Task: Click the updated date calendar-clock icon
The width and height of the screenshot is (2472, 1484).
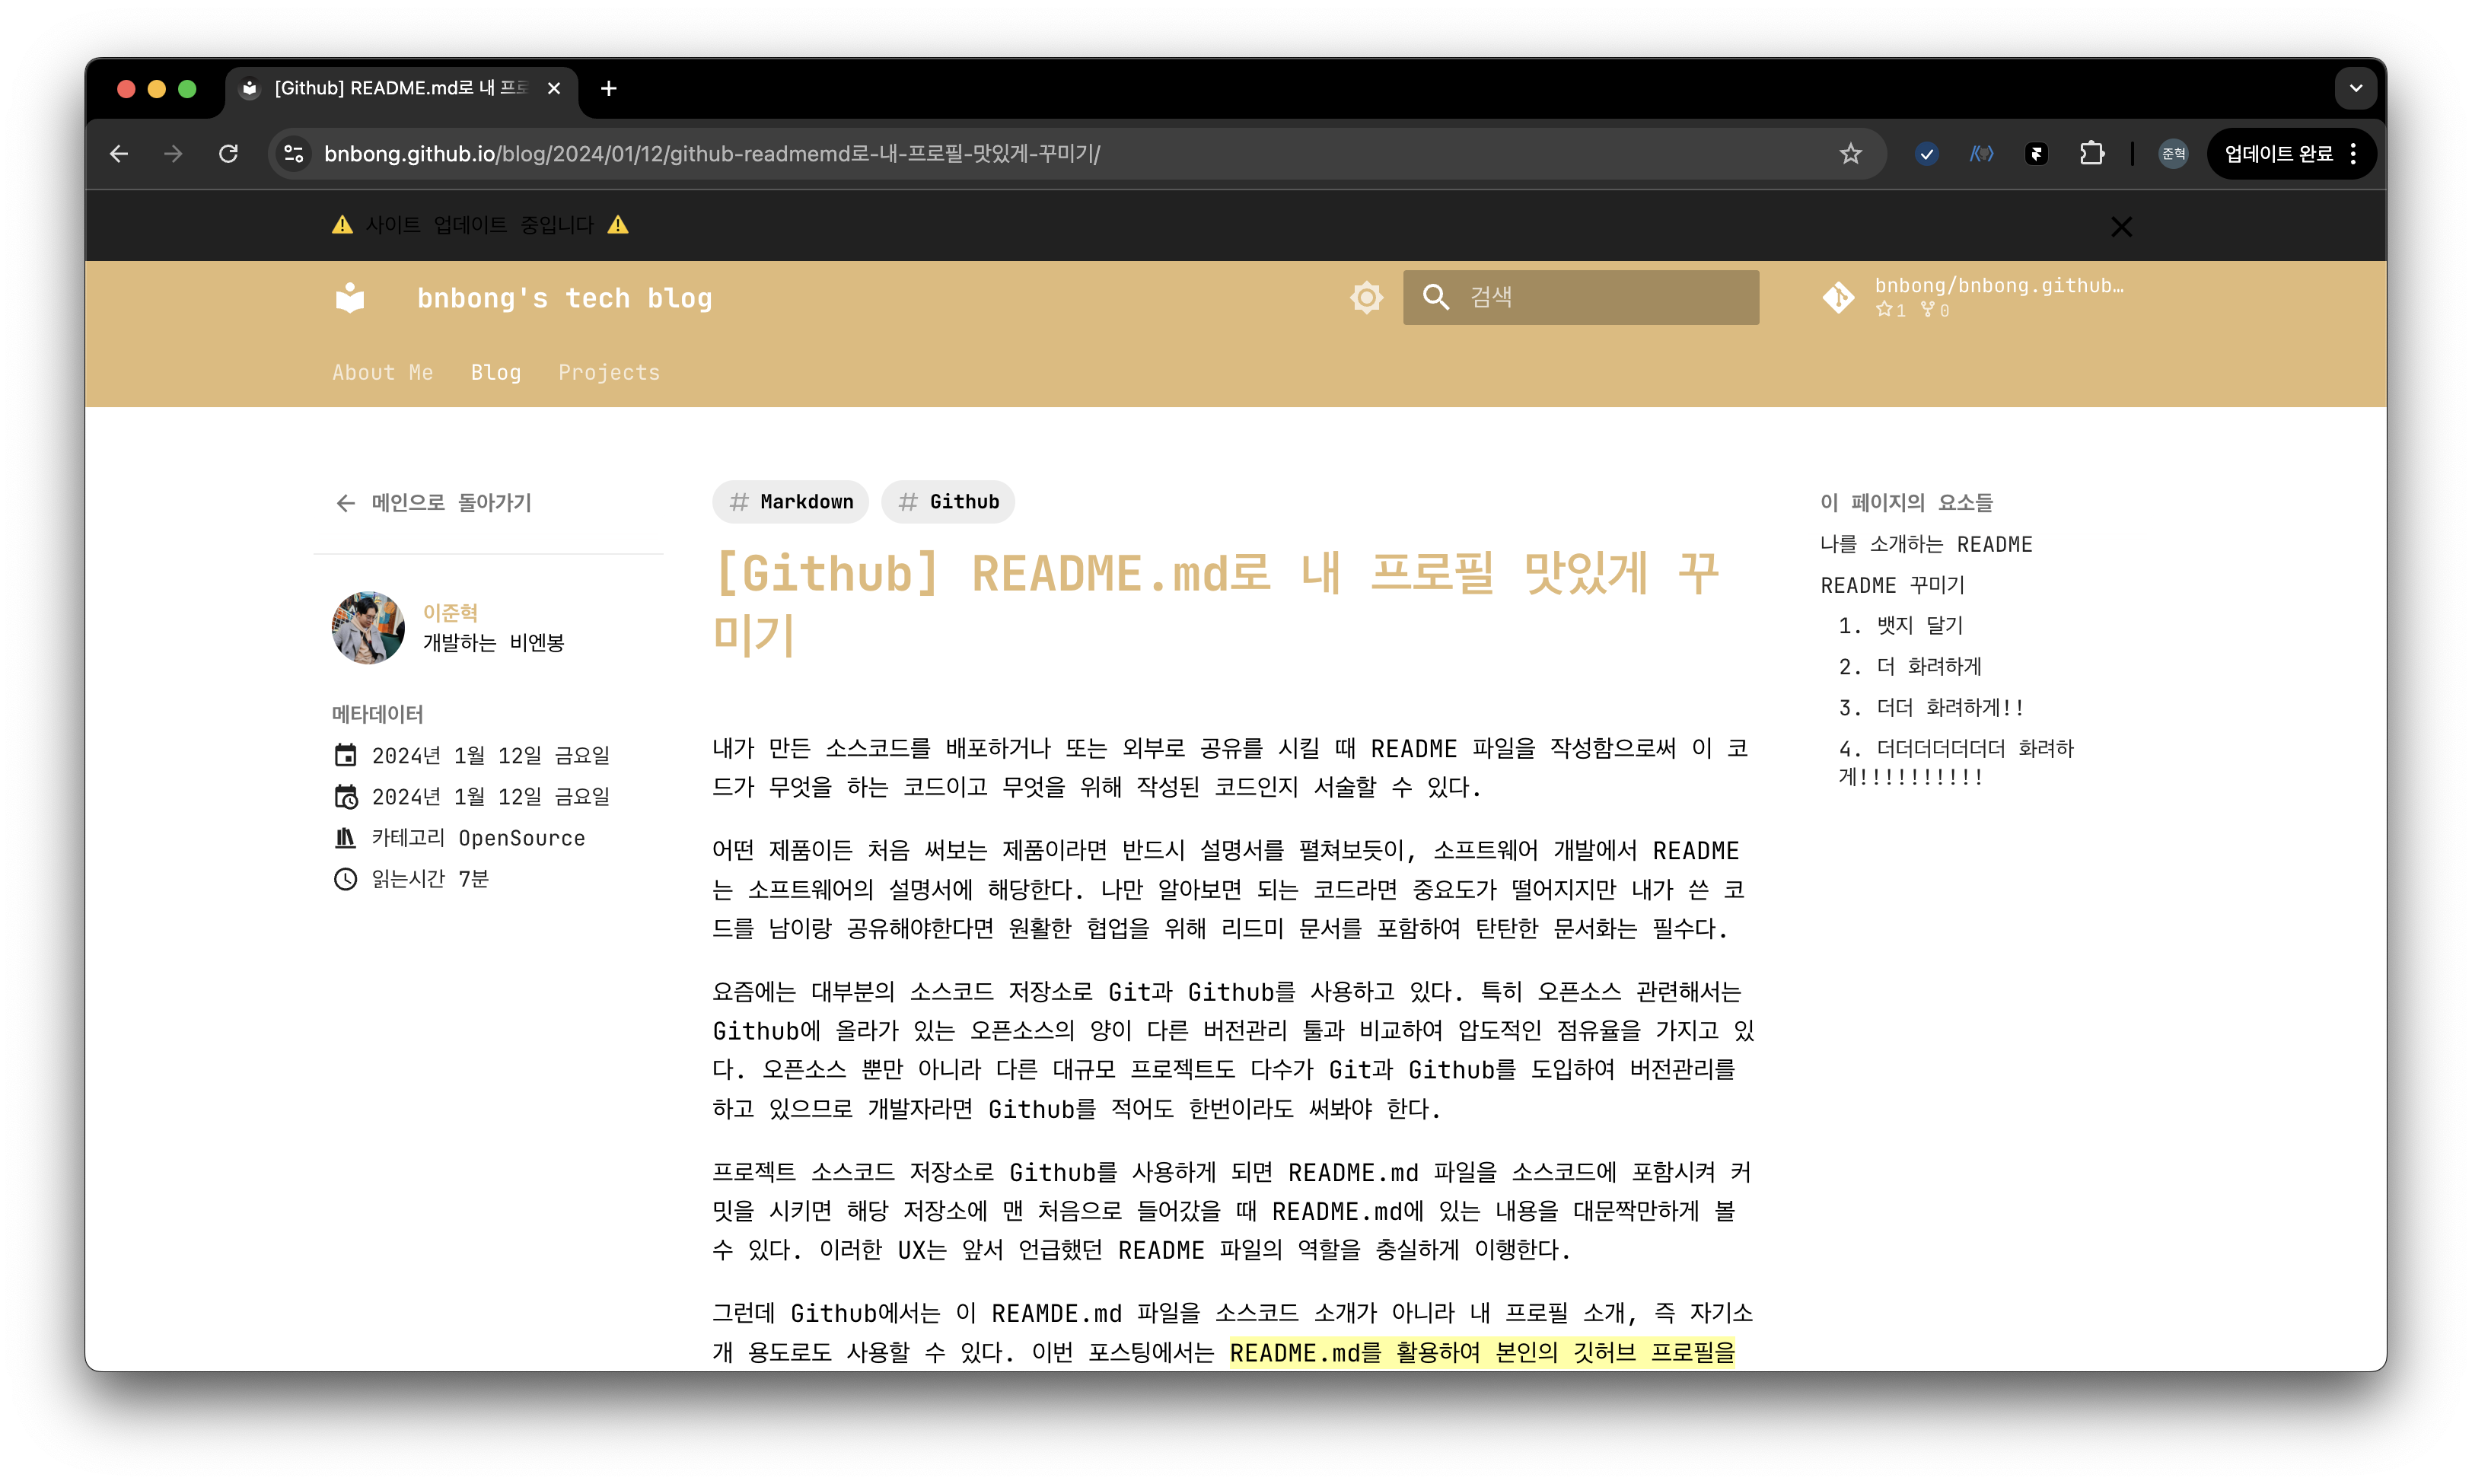Action: click(345, 797)
